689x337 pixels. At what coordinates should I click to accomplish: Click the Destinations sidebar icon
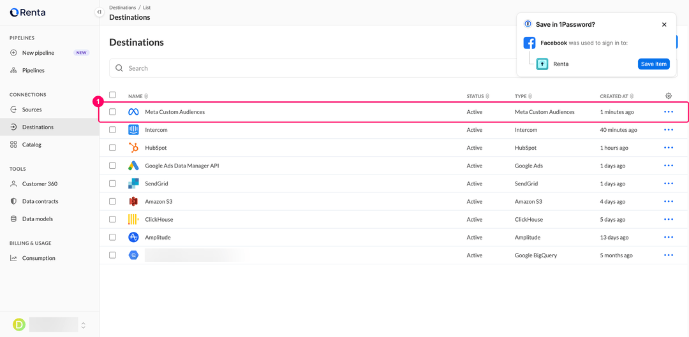[13, 127]
